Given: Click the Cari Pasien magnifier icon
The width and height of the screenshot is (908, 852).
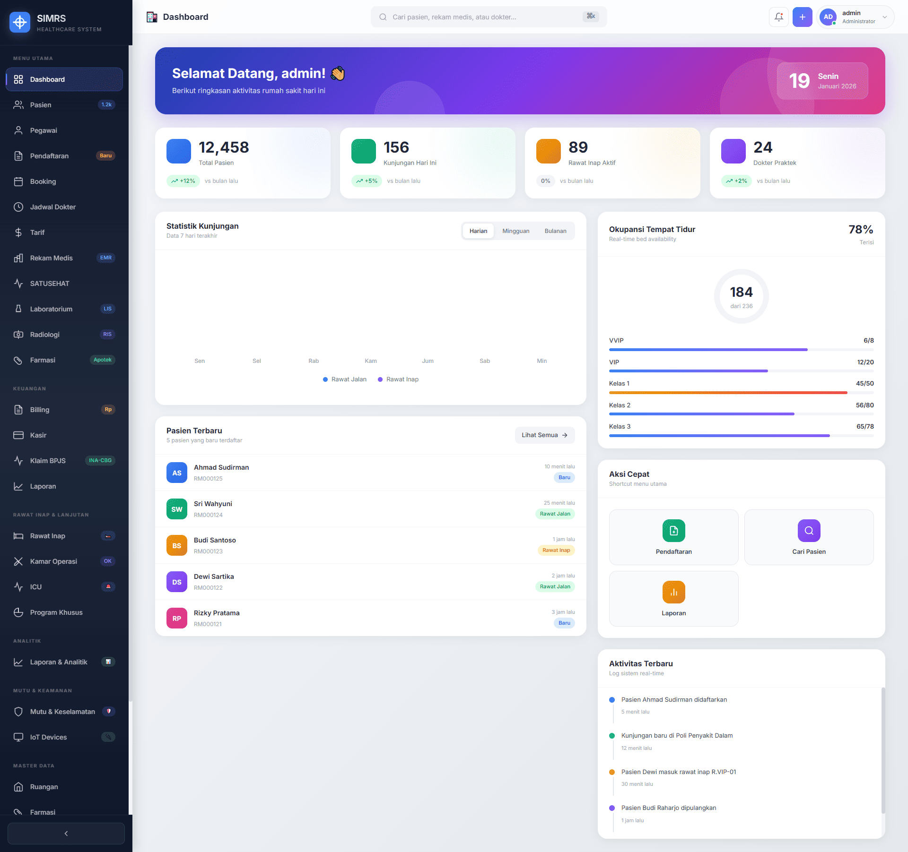Looking at the screenshot, I should 809,531.
